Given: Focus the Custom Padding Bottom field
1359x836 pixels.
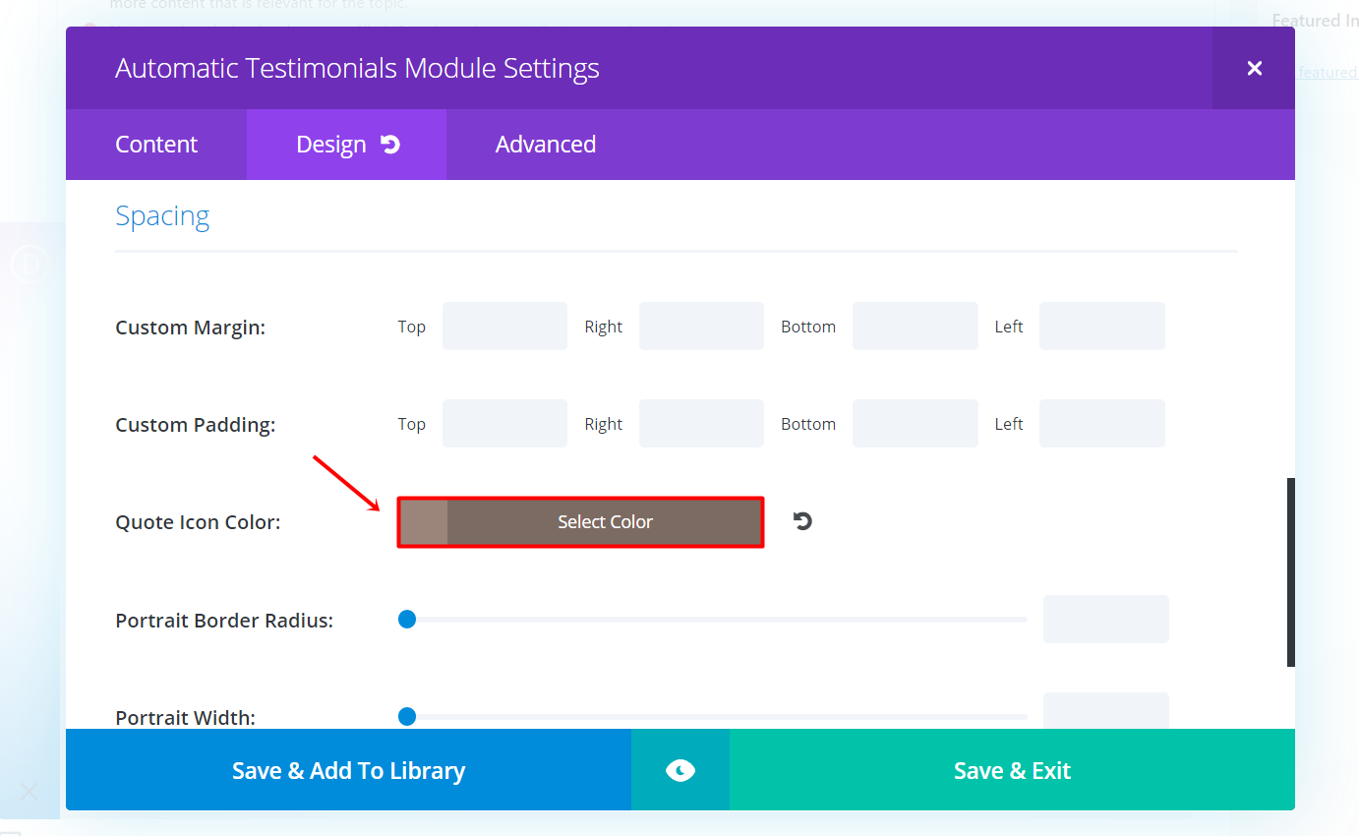Looking at the screenshot, I should pyautogui.click(x=915, y=424).
